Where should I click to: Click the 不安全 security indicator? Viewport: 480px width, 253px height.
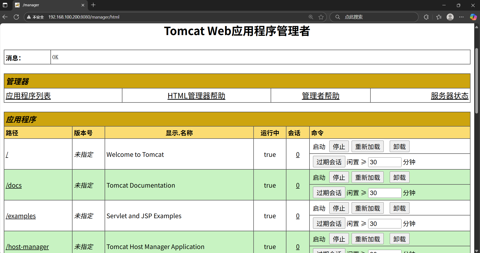(x=35, y=17)
